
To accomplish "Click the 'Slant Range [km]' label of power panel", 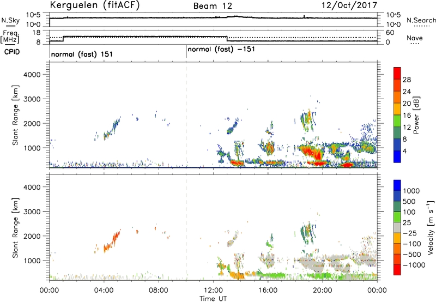I will (15, 115).
